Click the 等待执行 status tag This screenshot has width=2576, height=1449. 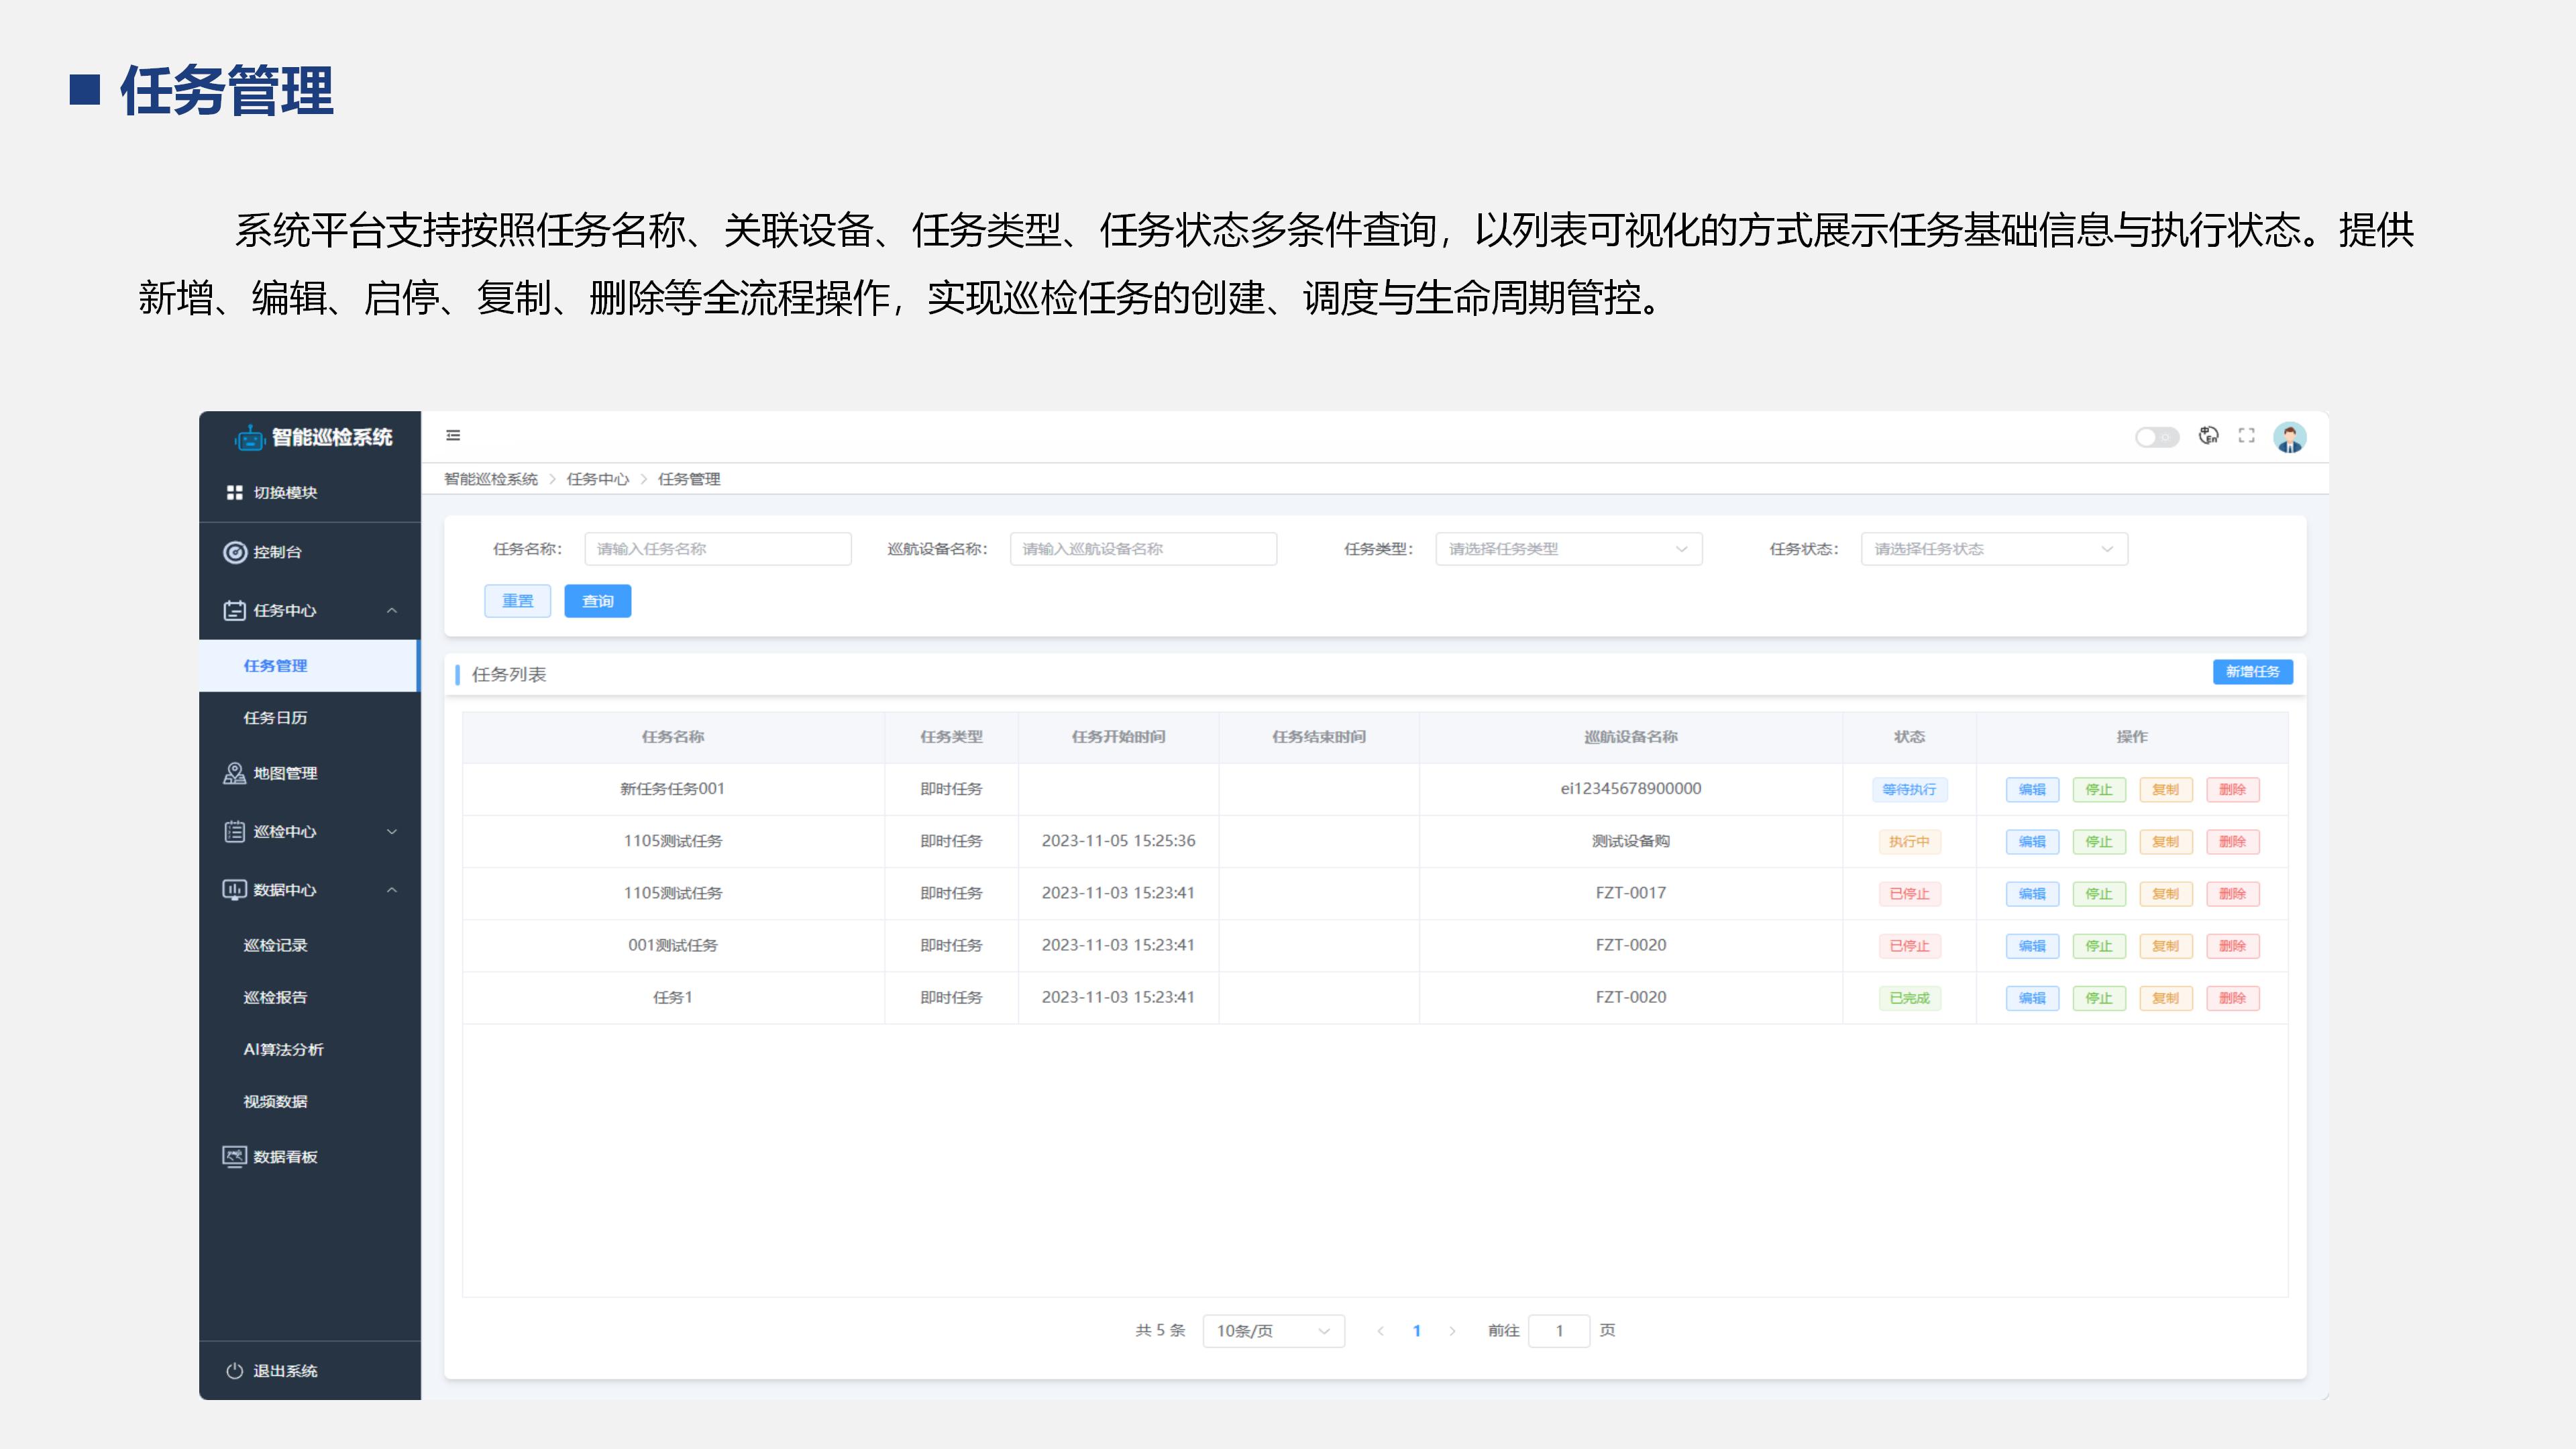1909,790
